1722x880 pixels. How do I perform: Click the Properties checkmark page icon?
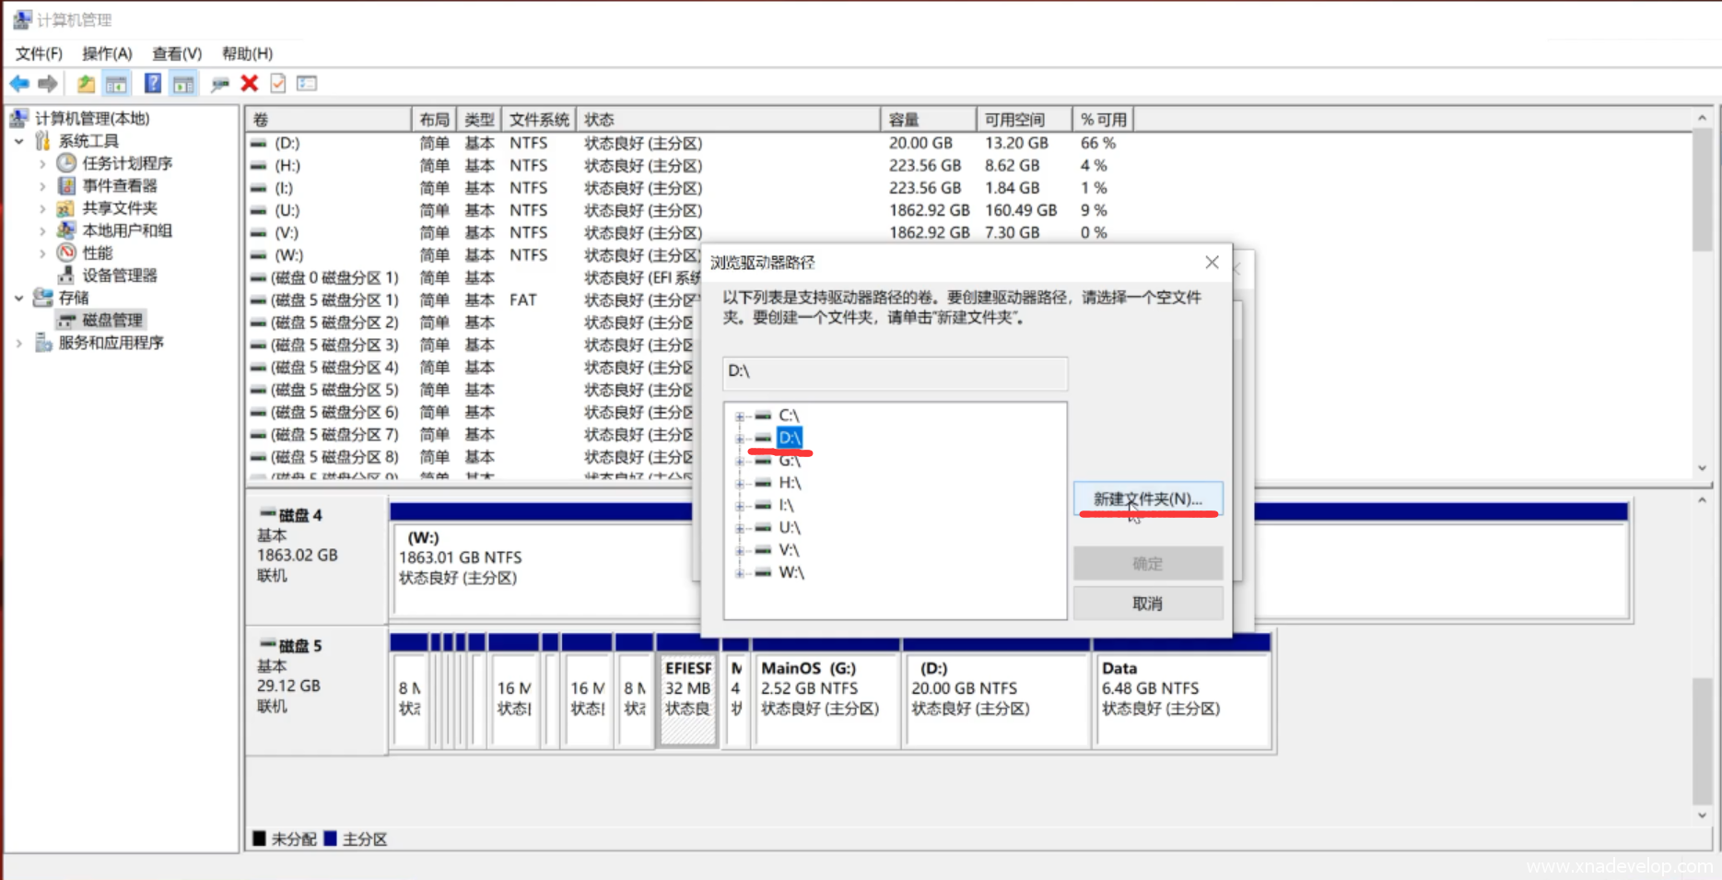277,84
